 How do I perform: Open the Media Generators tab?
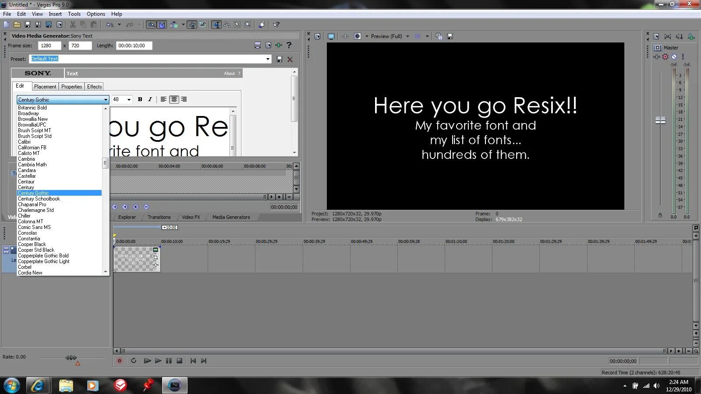[231, 217]
